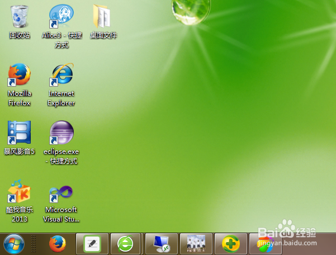Open the Remote Desktop Connection taskbar button

[162, 244]
